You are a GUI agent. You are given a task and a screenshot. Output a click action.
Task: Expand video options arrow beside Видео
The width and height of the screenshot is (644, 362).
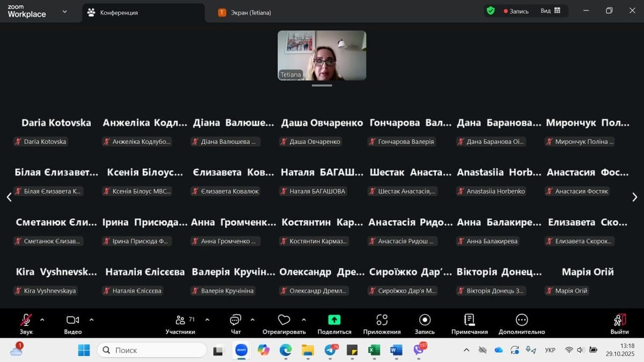tap(91, 320)
